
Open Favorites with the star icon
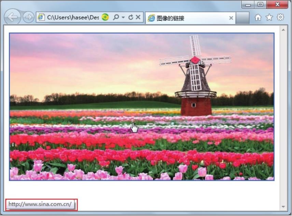pyautogui.click(x=269, y=17)
